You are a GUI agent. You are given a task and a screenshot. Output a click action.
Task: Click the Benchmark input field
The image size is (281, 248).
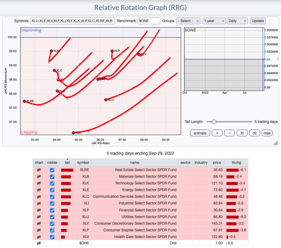pyautogui.click(x=149, y=21)
